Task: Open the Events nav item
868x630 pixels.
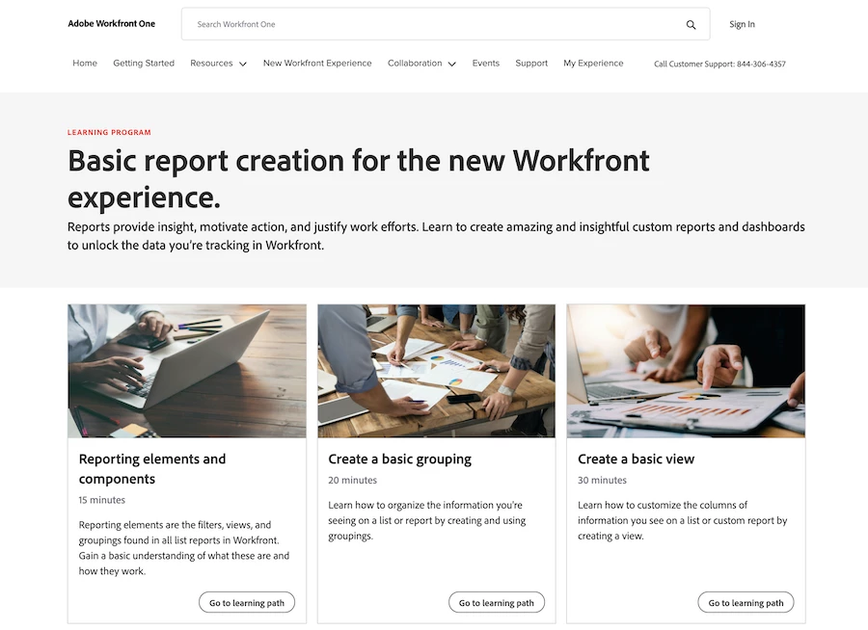Action: (x=485, y=63)
